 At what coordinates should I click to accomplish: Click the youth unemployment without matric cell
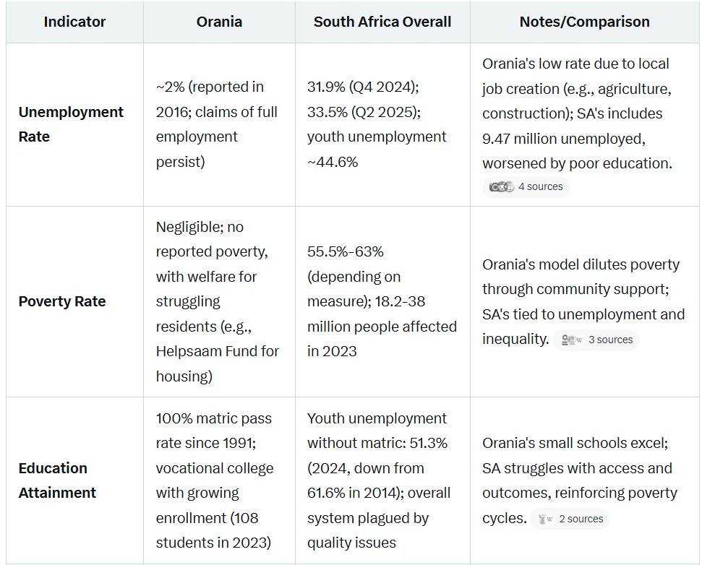[379, 480]
